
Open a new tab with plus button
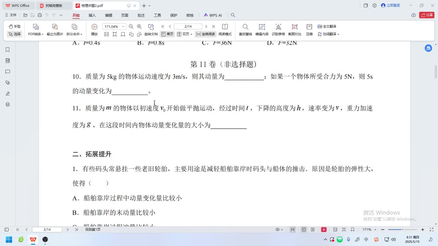pos(144,5)
